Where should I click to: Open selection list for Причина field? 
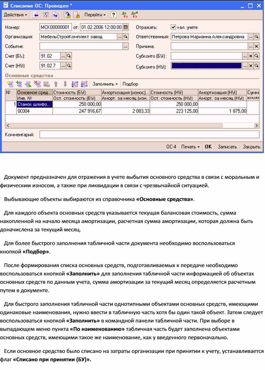tap(251, 46)
